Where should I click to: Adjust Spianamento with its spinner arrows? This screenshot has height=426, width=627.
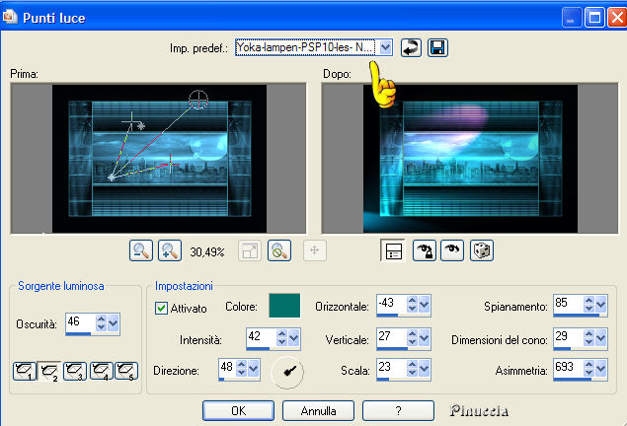coord(588,305)
